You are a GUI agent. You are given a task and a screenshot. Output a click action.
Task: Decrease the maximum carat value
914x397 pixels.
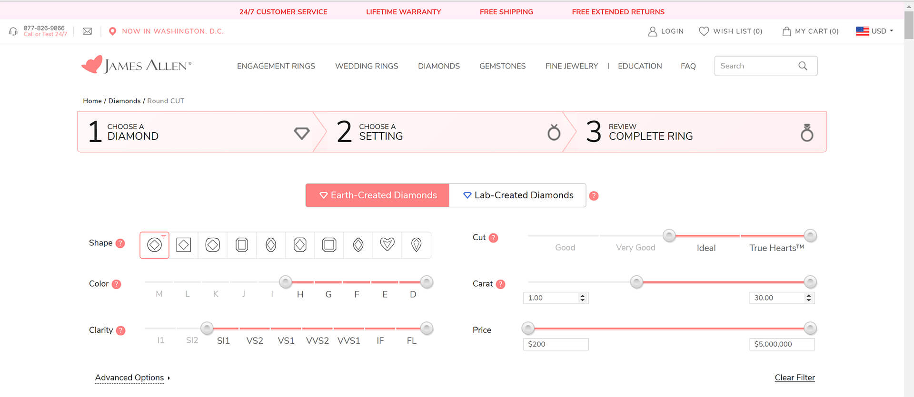809,300
